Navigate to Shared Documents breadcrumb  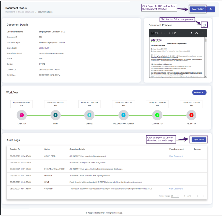pos(26,12)
